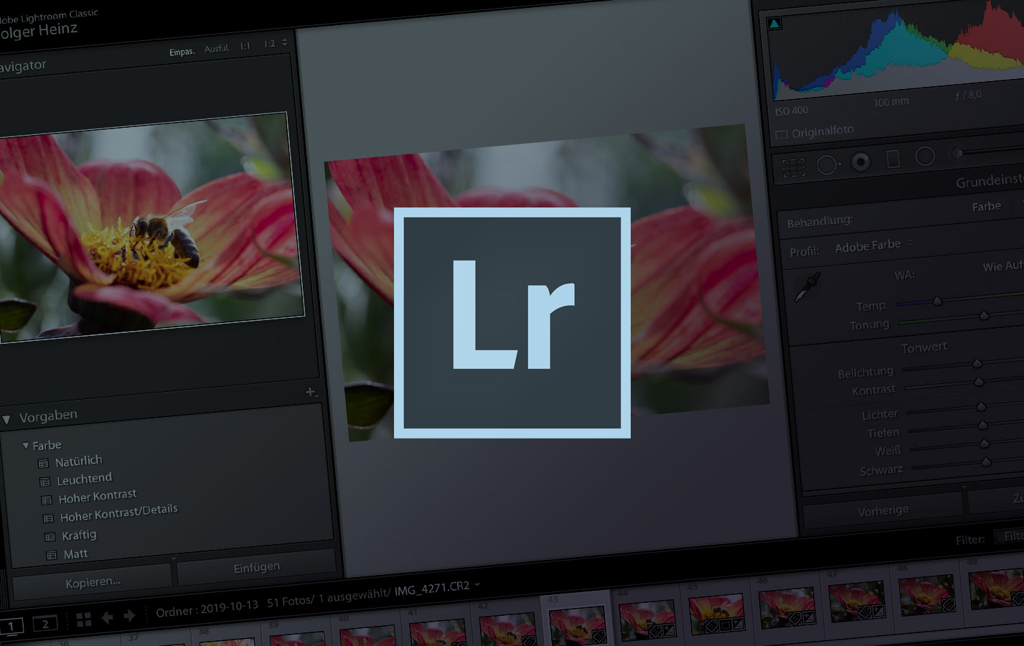
Task: Adjust the Temp. slider handle
Action: (x=937, y=301)
